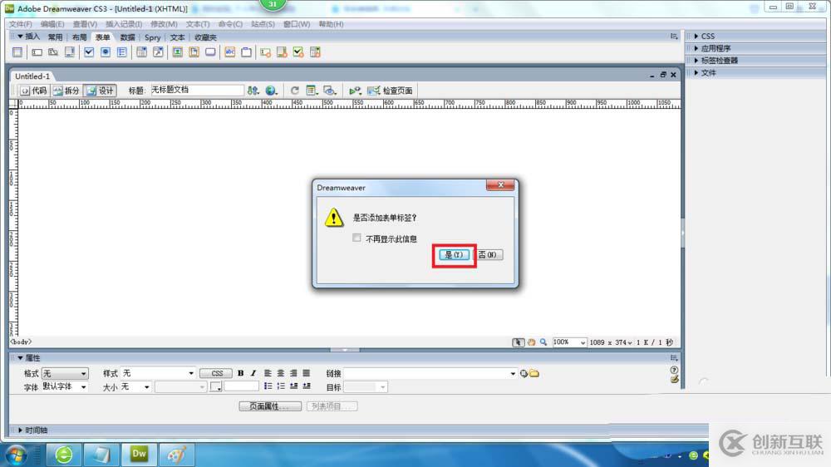Viewport: 831px width, 467px height.
Task: Insert a Jump Menu form icon
Action: coord(158,52)
